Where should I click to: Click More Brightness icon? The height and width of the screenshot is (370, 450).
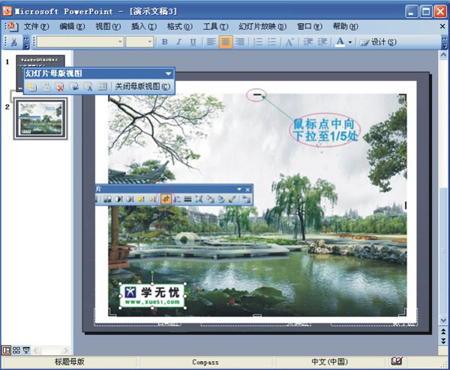tap(141, 199)
